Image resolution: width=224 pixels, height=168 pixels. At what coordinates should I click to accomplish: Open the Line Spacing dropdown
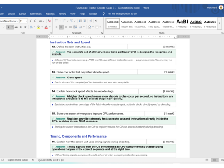82,27
